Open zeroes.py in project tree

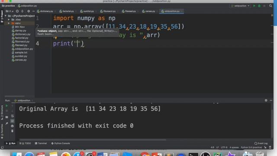[19, 60]
